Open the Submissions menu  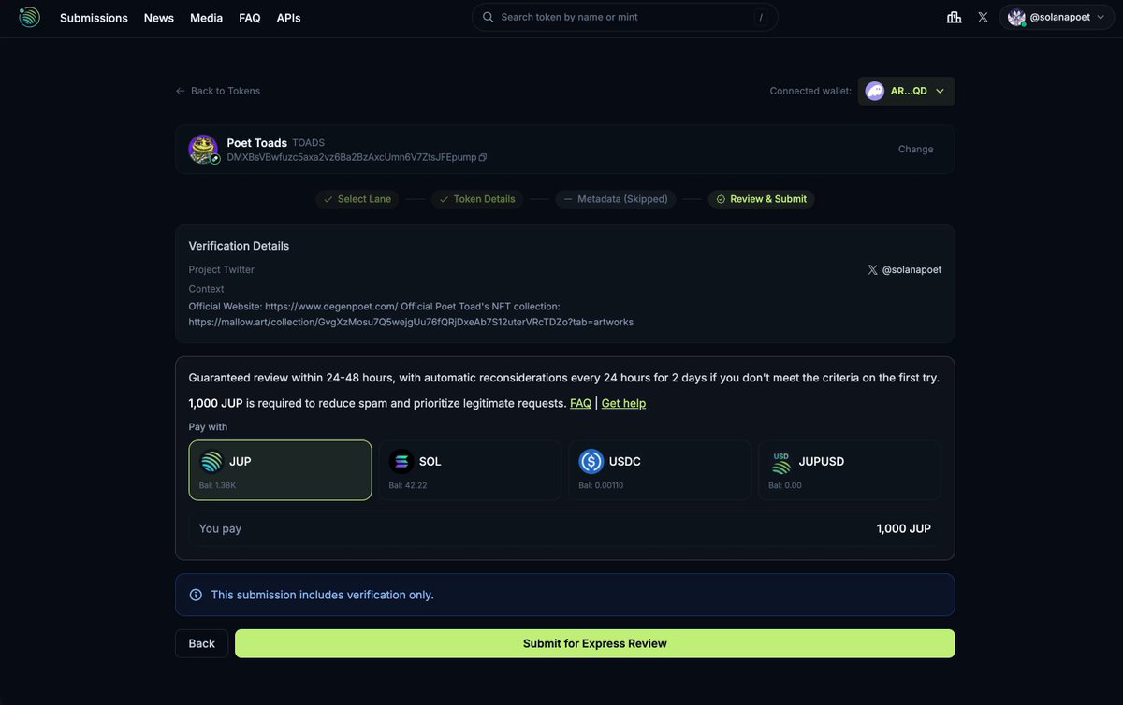click(94, 18)
